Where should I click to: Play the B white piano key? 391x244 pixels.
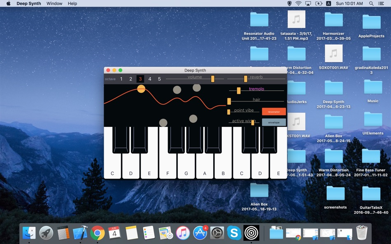click(x=223, y=166)
